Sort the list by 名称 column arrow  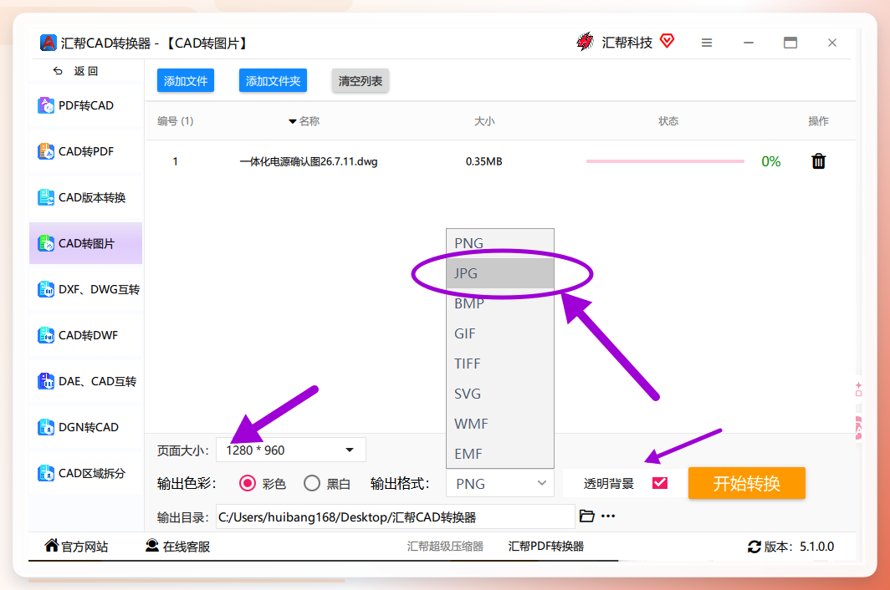(292, 121)
